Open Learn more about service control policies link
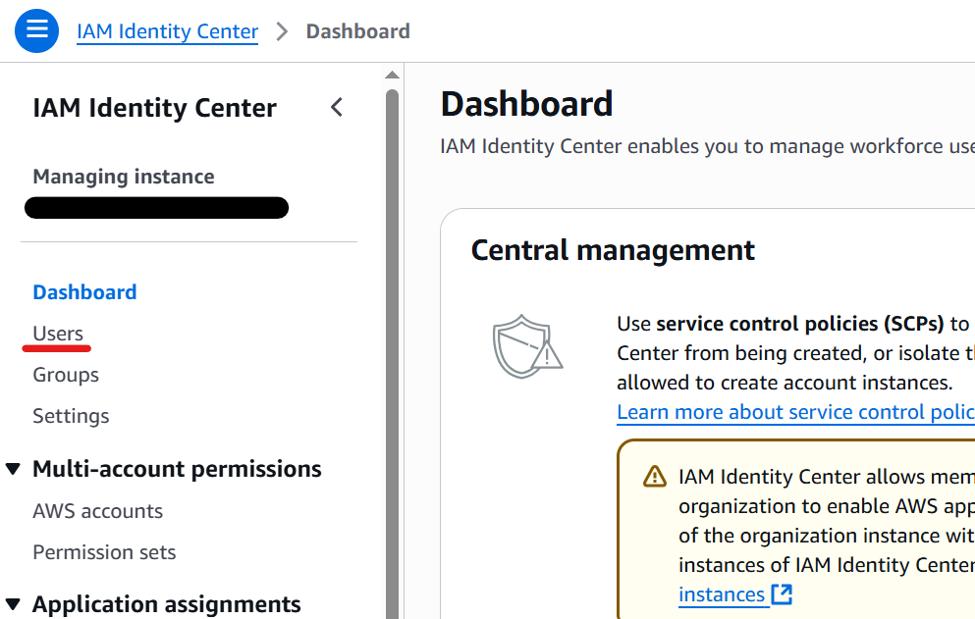The width and height of the screenshot is (975, 619). pos(796,412)
